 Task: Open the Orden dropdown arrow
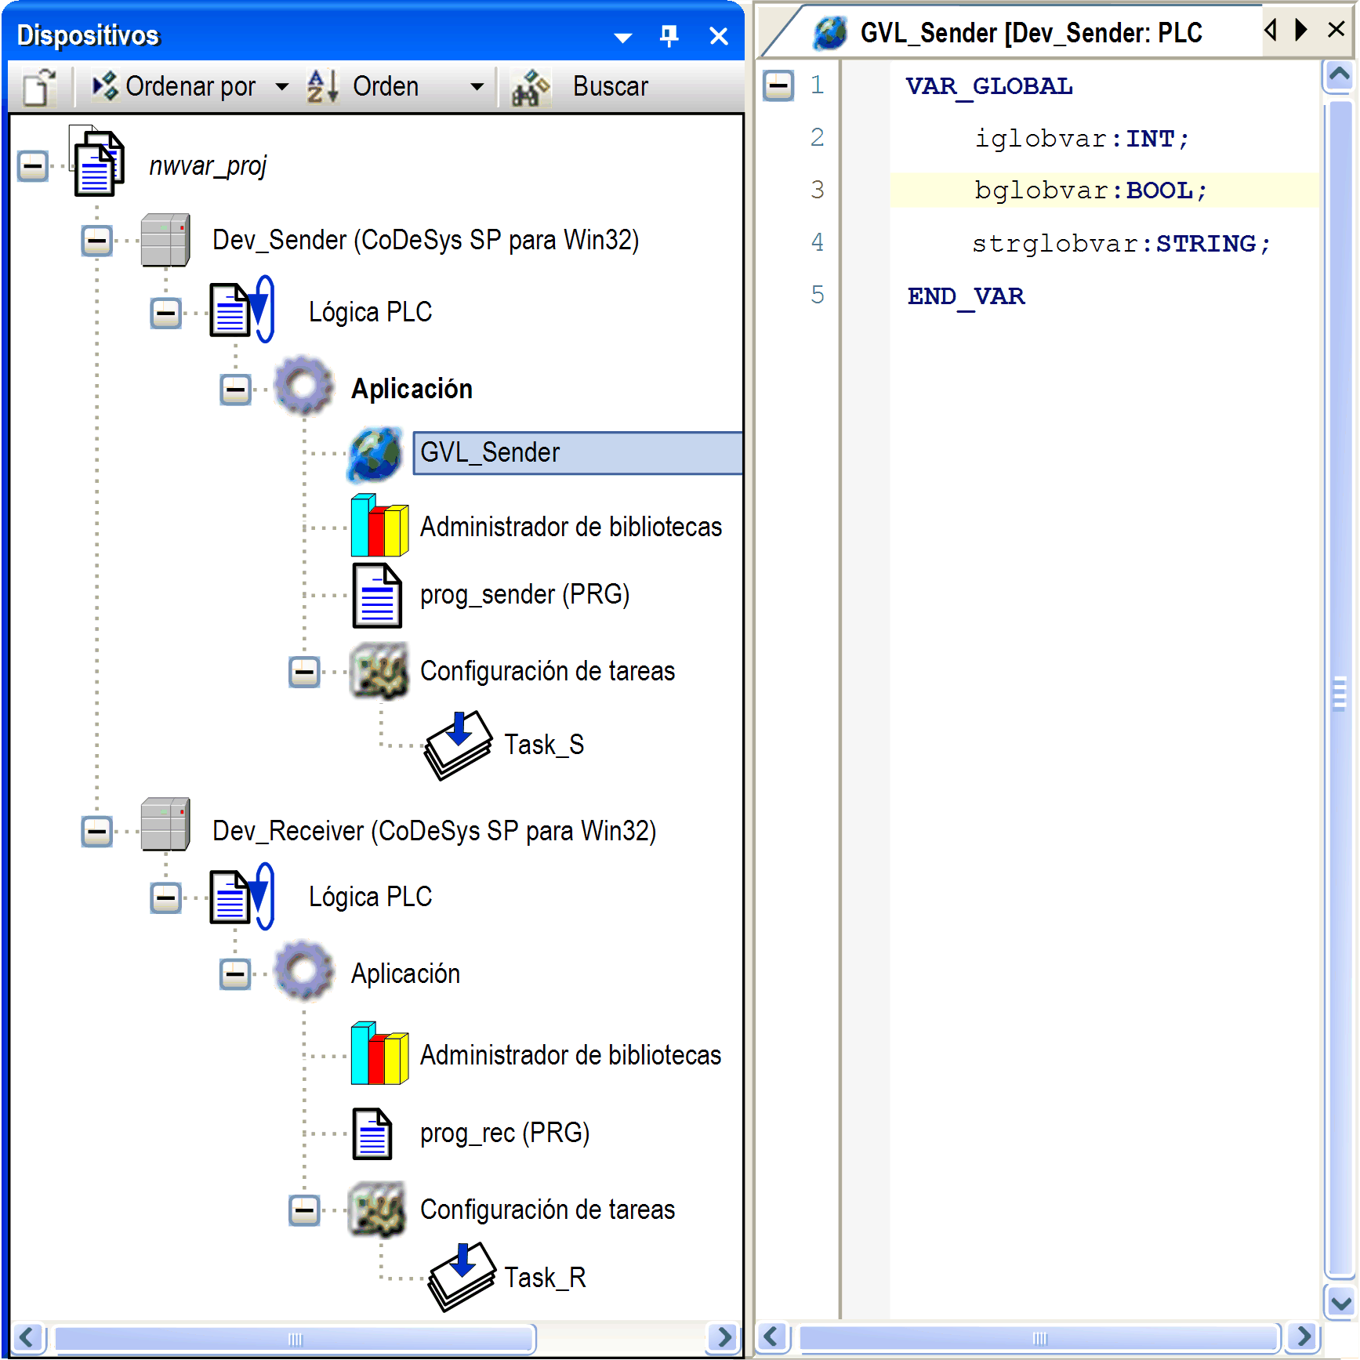pos(477,87)
